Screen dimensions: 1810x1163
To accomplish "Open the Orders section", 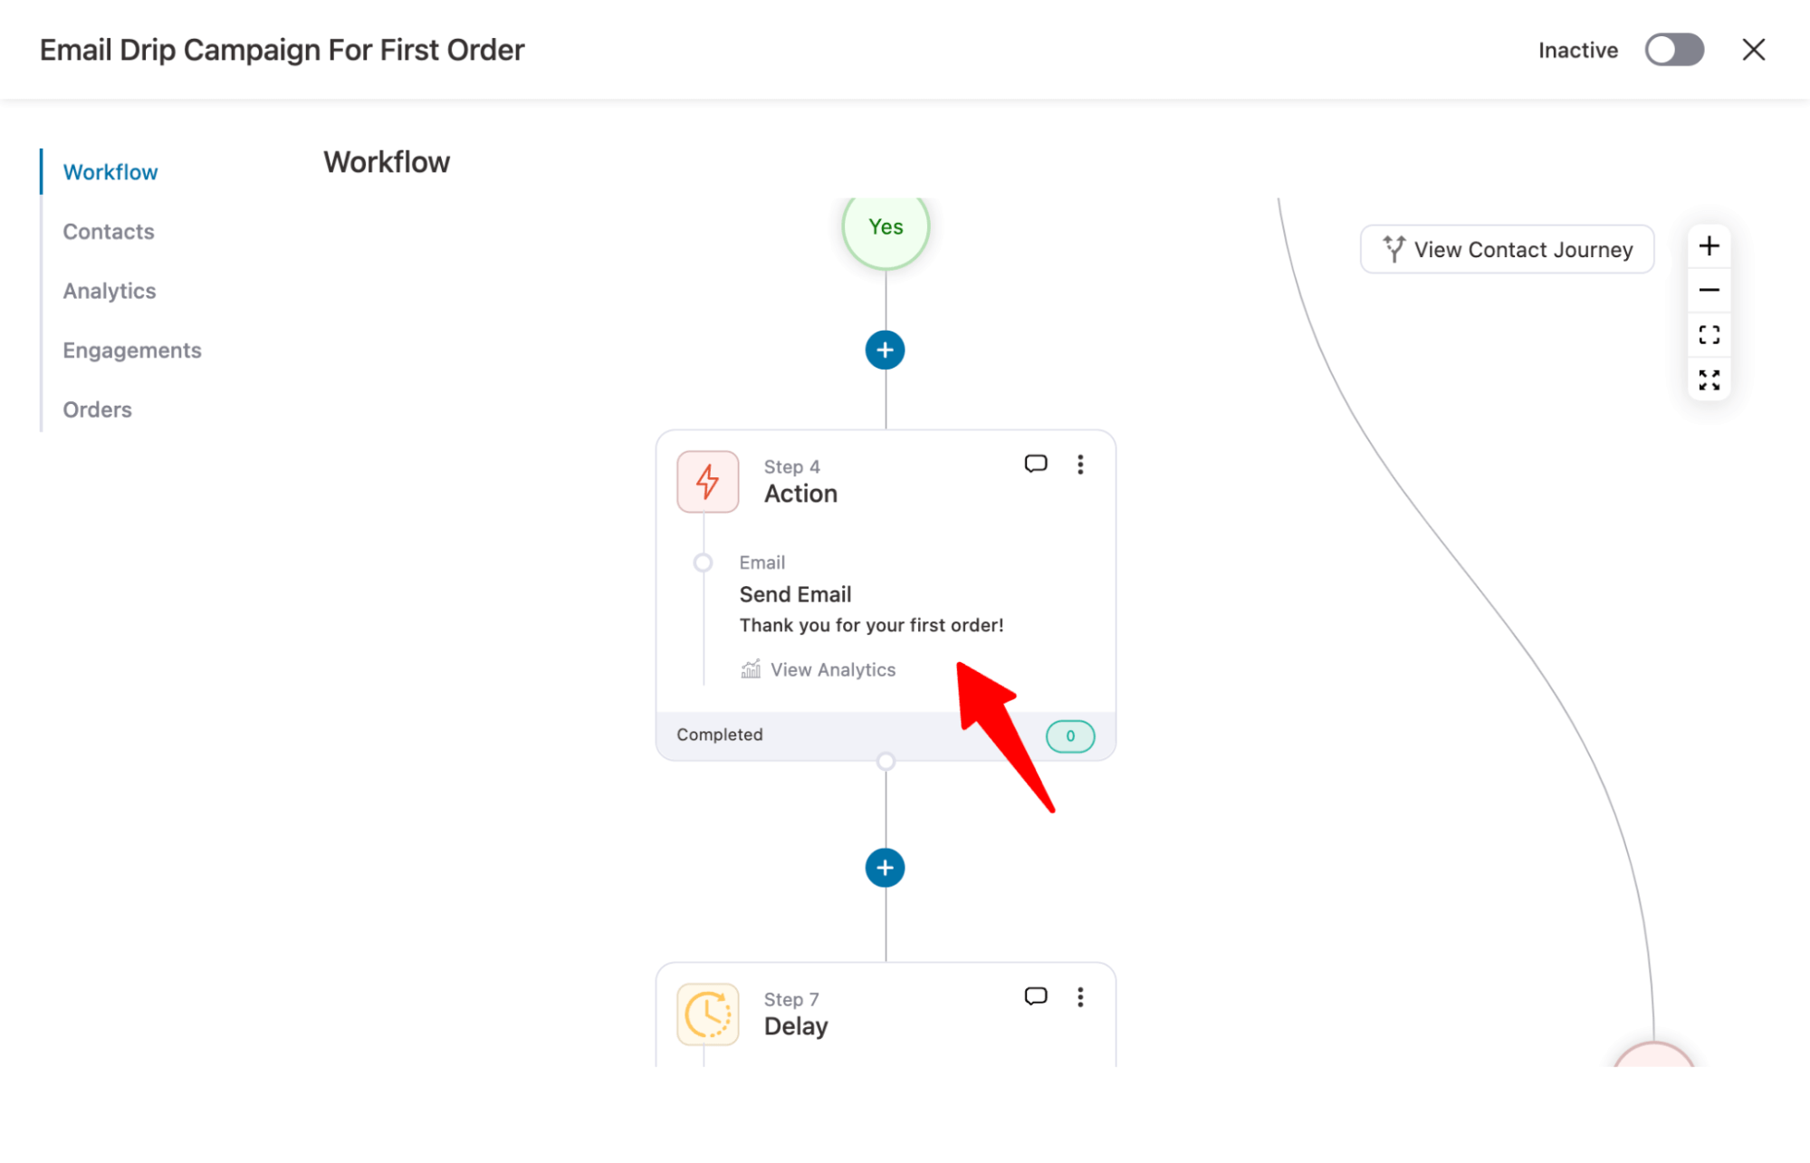I will 97,408.
